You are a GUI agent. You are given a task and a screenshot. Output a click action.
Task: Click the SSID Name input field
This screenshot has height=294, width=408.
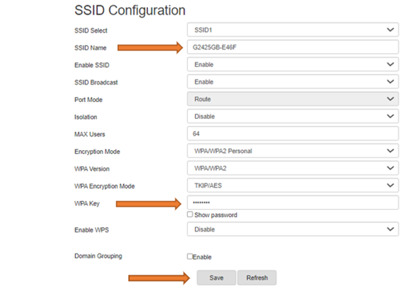(293, 47)
